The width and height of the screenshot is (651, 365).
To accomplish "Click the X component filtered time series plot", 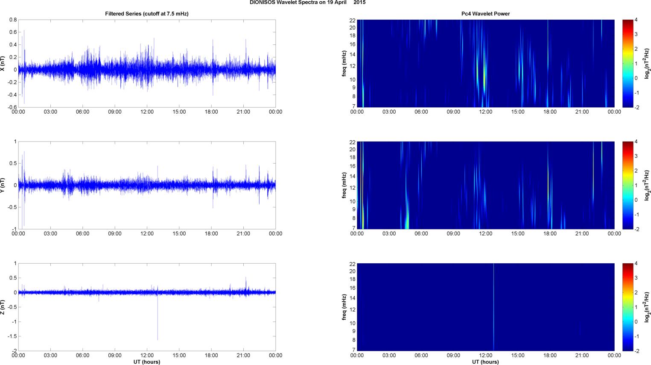I will tap(147, 63).
